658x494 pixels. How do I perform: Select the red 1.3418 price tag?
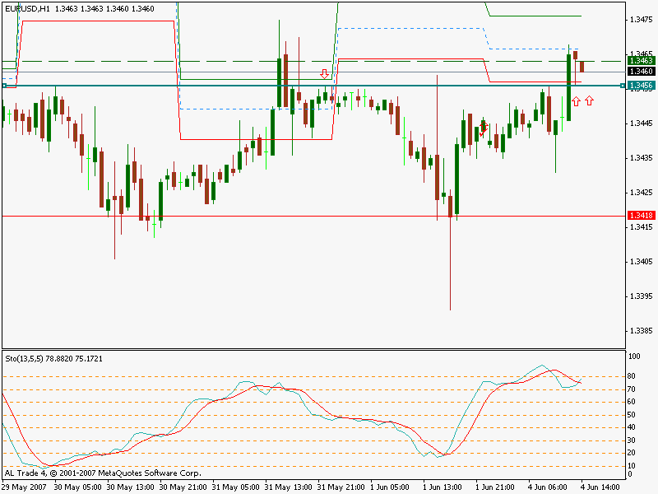(641, 216)
